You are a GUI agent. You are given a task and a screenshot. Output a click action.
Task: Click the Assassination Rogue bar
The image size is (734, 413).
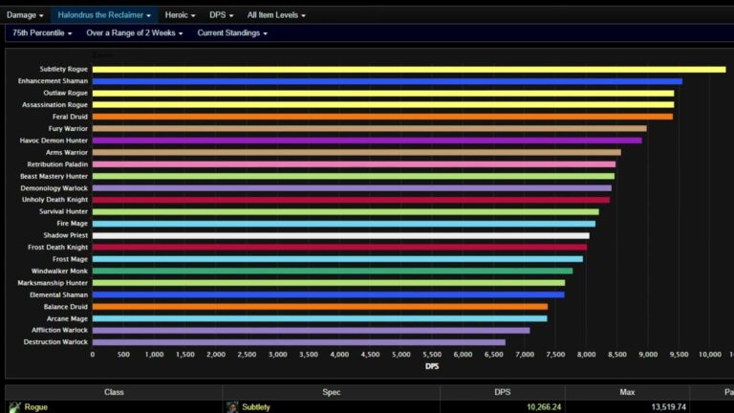coord(383,105)
